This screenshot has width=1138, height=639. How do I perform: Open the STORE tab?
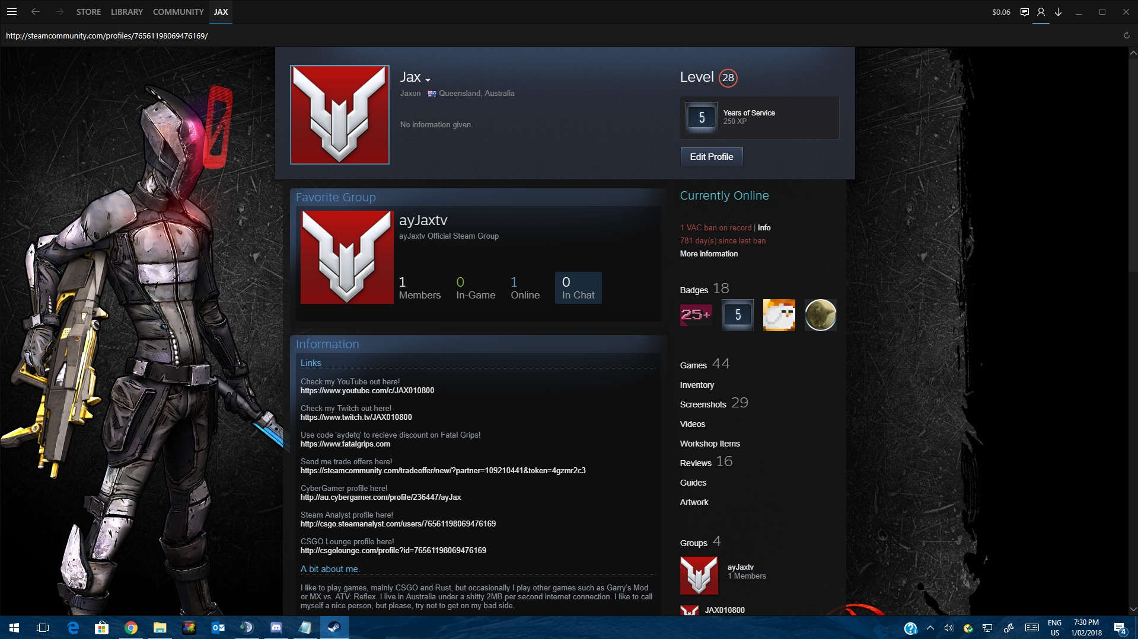88,12
